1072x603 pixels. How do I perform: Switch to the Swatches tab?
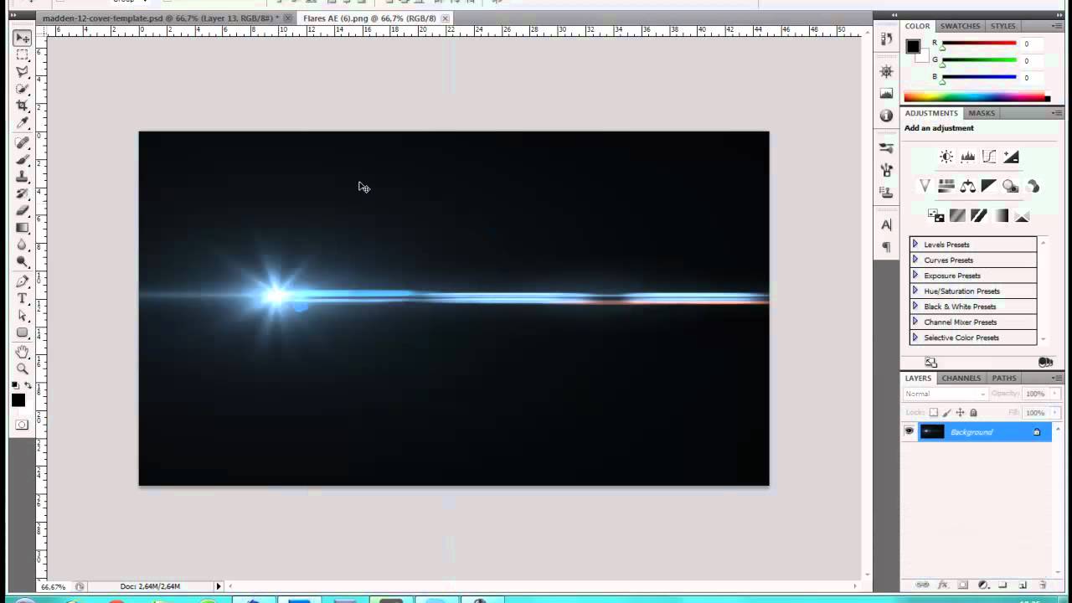(x=960, y=26)
